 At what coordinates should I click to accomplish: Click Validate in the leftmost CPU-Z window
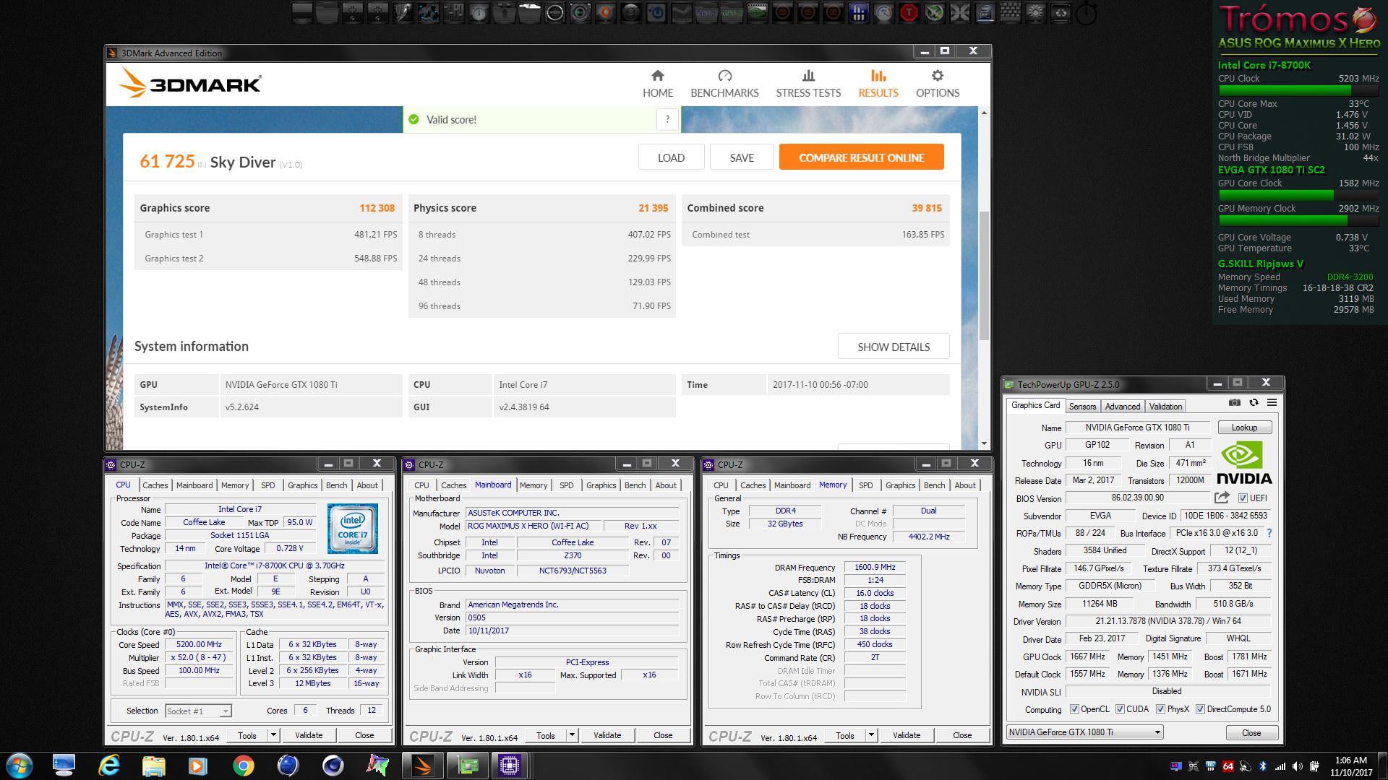tap(309, 735)
